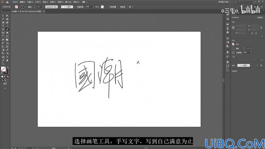The height and width of the screenshot is (149, 265).
Task: Select the Paintbrush tool
Action: (x=7, y=29)
